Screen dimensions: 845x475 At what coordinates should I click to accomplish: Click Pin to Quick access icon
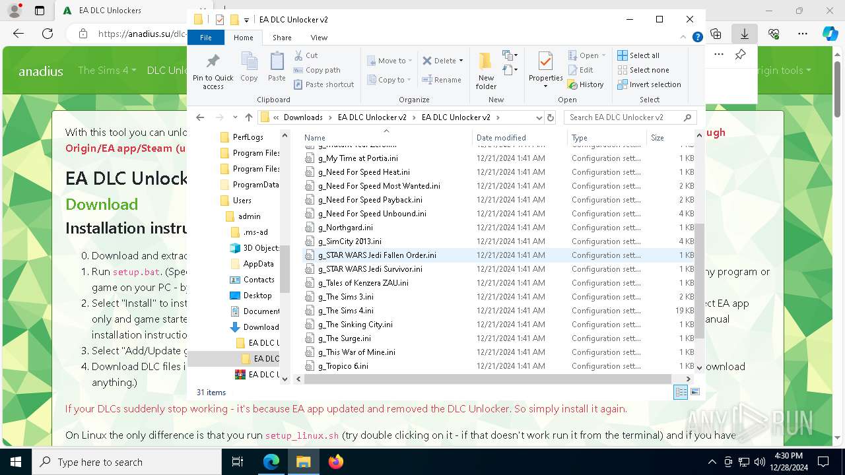click(213, 71)
